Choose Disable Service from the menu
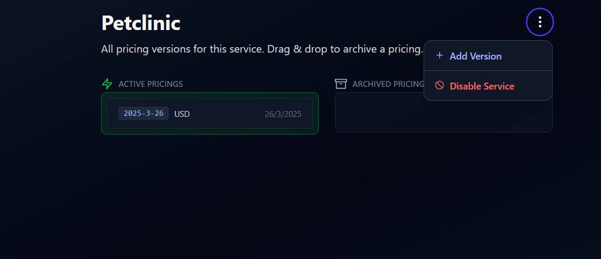The height and width of the screenshot is (259, 601). [482, 86]
